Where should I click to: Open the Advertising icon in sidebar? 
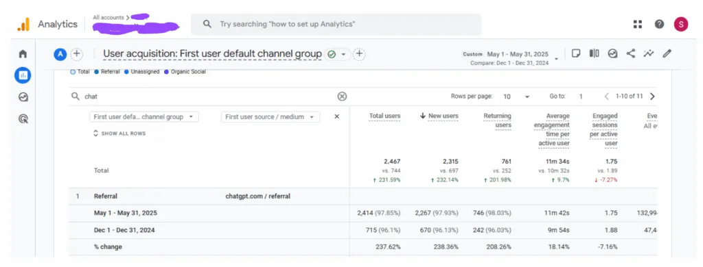(23, 118)
